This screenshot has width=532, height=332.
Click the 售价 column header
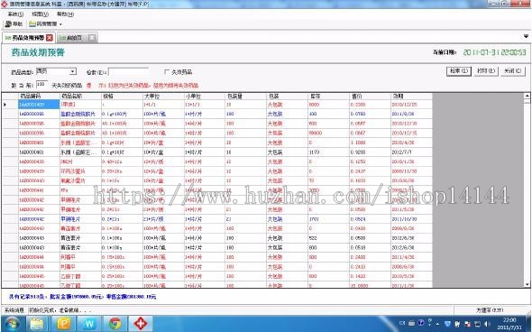tap(371, 97)
